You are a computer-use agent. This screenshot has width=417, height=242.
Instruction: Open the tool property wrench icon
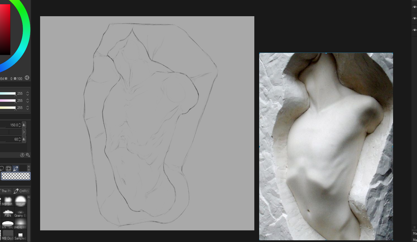pos(28,155)
